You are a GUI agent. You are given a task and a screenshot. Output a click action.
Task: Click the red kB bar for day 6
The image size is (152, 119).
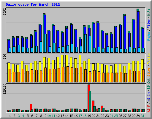(x=31, y=108)
